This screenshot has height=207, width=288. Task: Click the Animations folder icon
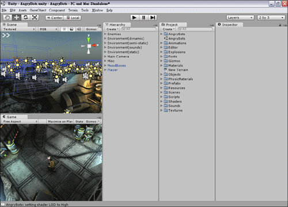(166, 43)
